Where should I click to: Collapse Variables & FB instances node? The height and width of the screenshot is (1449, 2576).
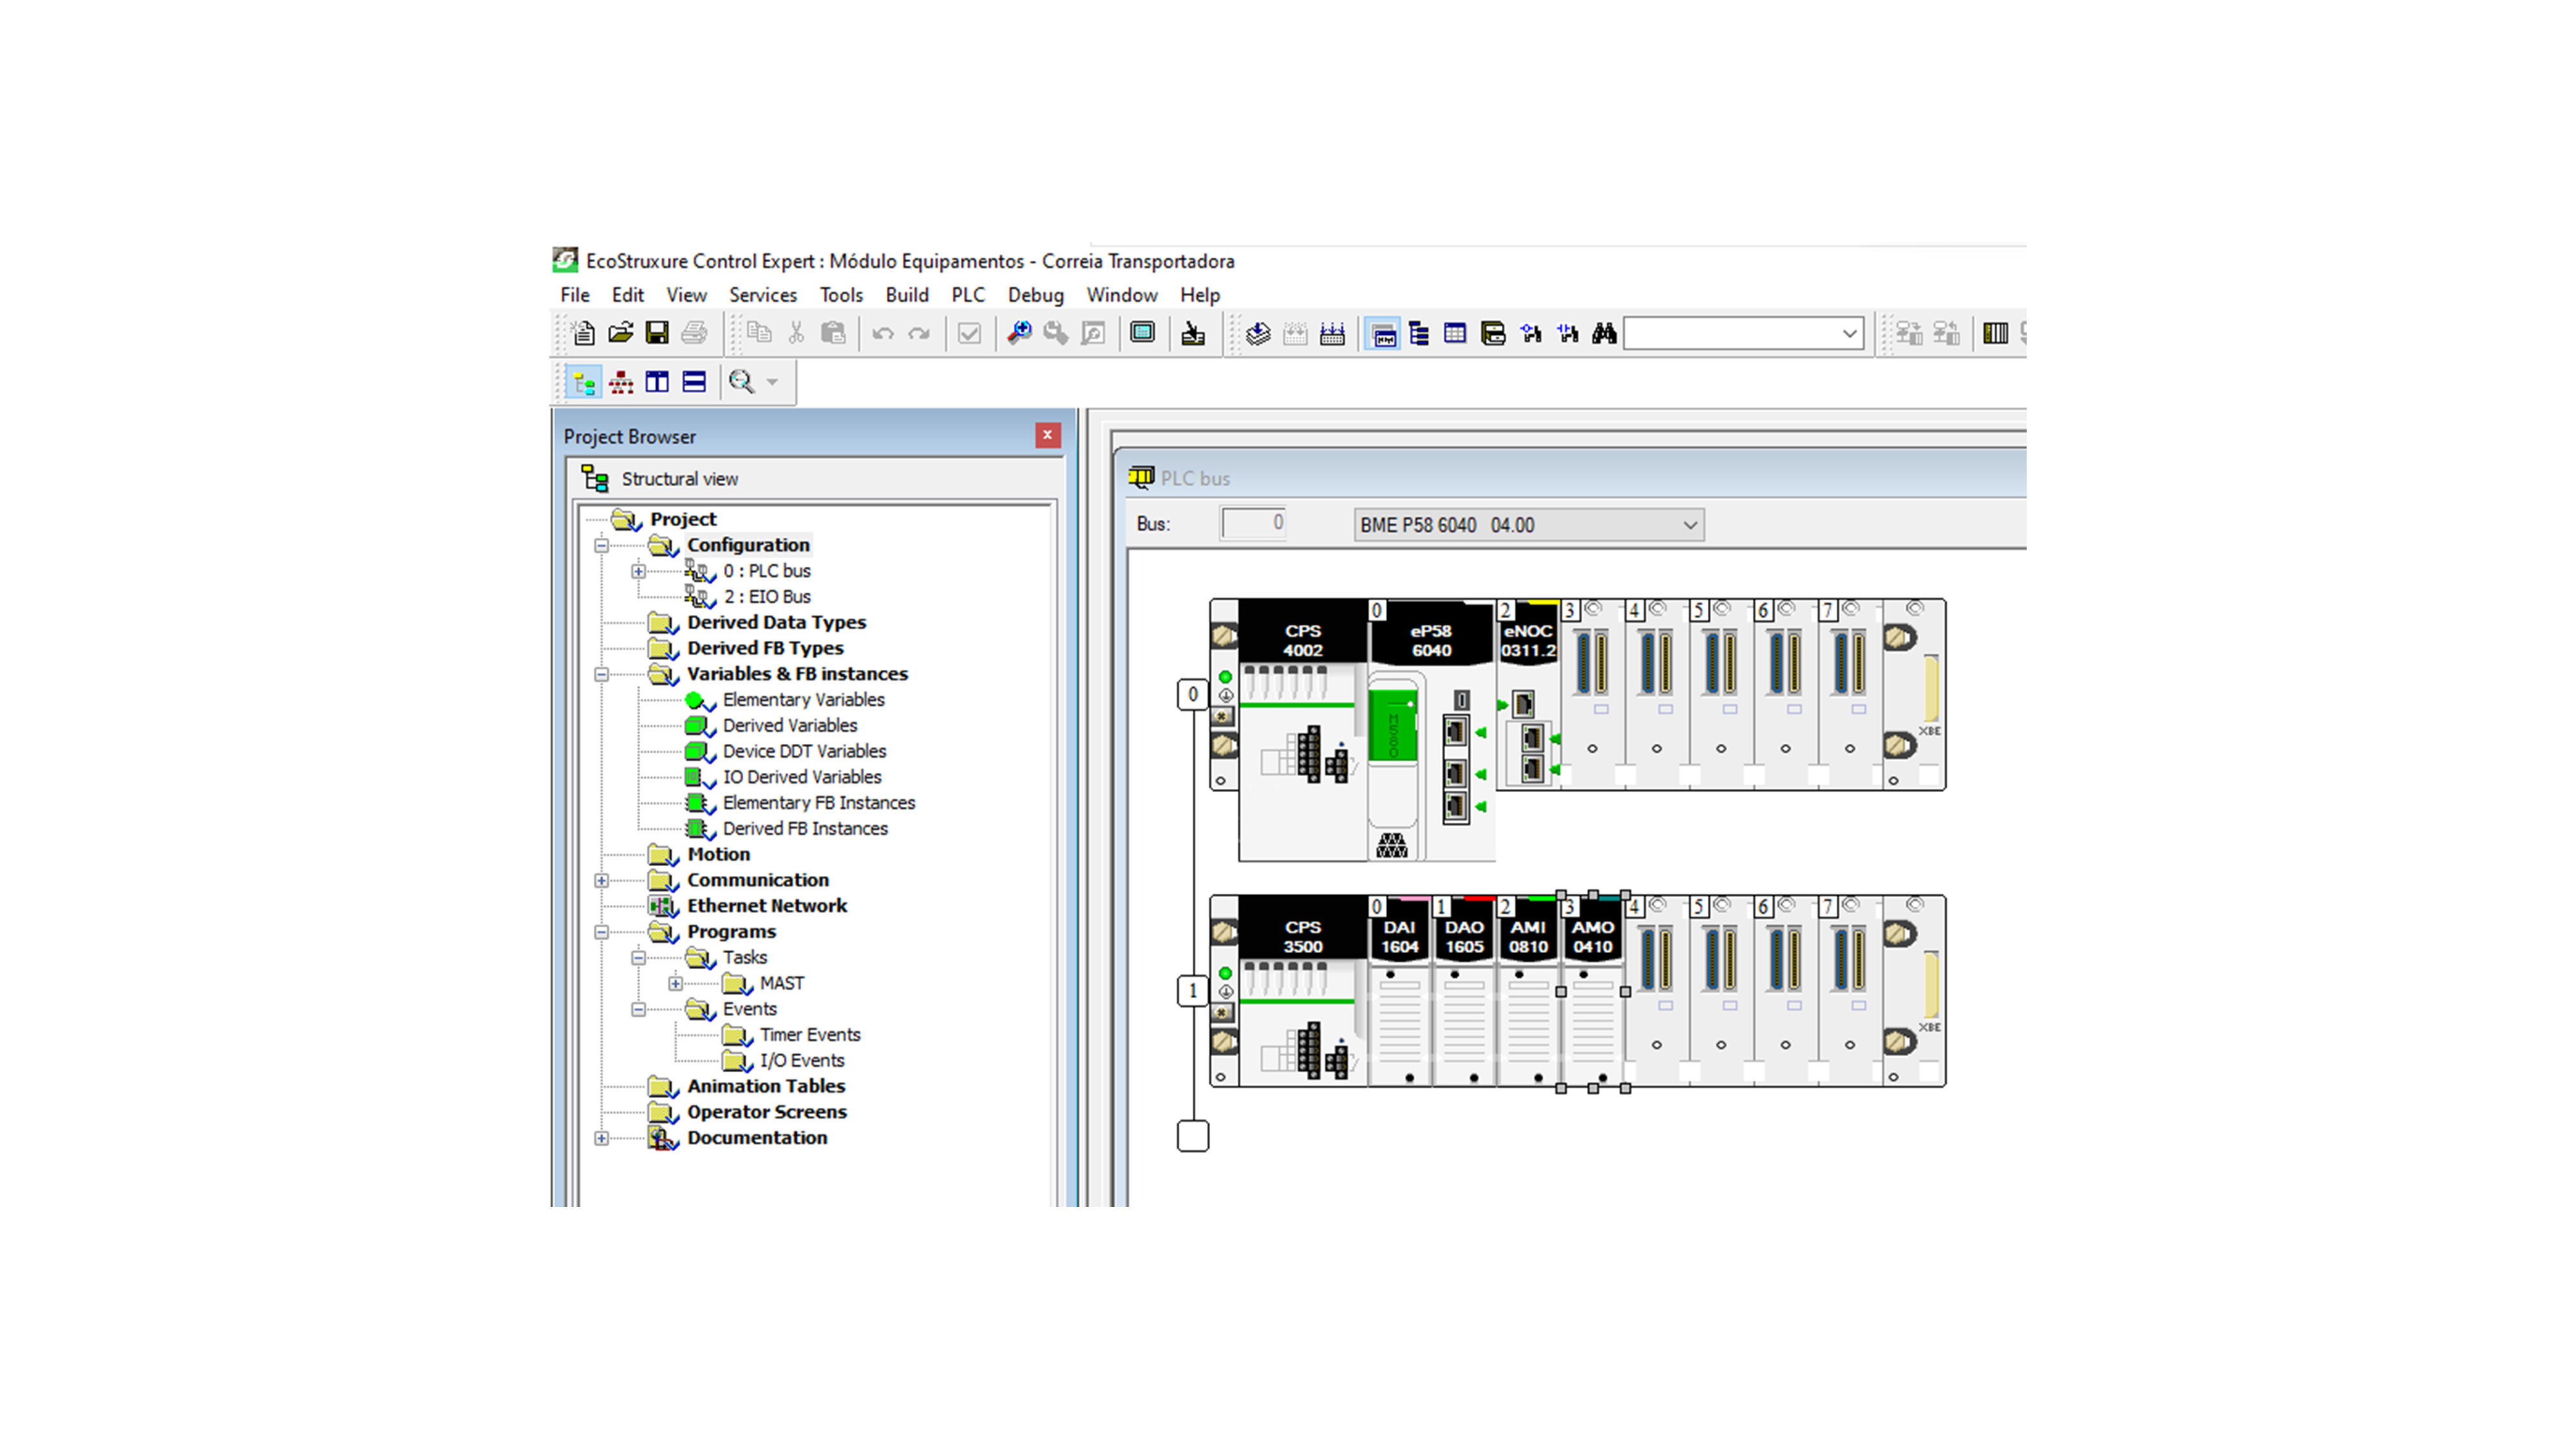[601, 675]
